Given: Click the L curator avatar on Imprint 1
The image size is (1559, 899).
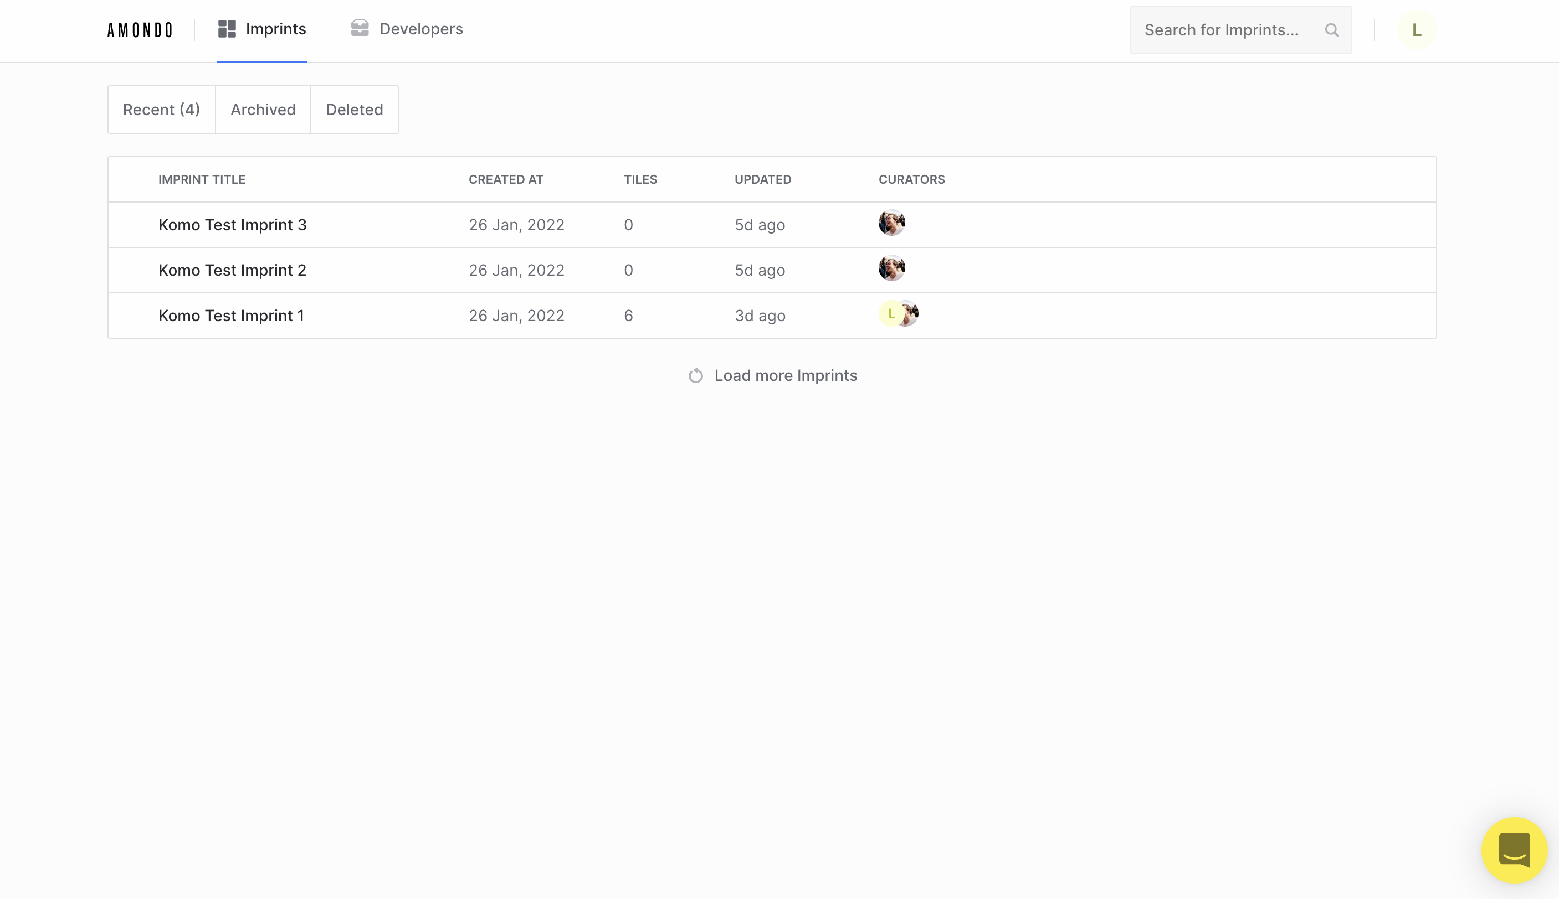Looking at the screenshot, I should coord(889,314).
